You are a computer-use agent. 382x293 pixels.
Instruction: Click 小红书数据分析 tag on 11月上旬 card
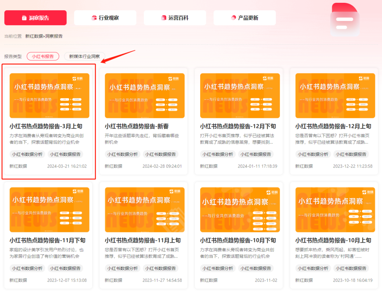pos(122,269)
